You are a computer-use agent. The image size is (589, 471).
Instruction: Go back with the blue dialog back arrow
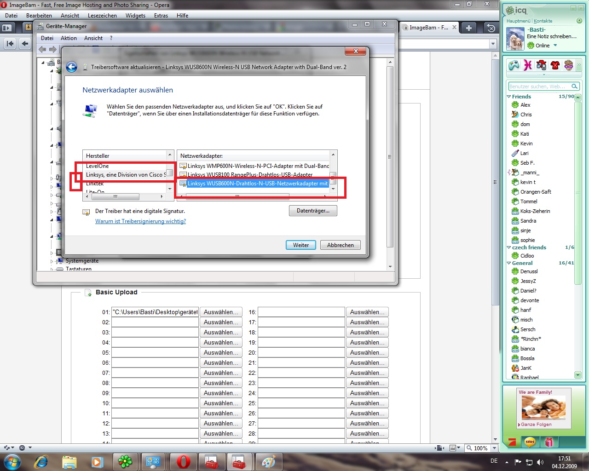click(71, 67)
